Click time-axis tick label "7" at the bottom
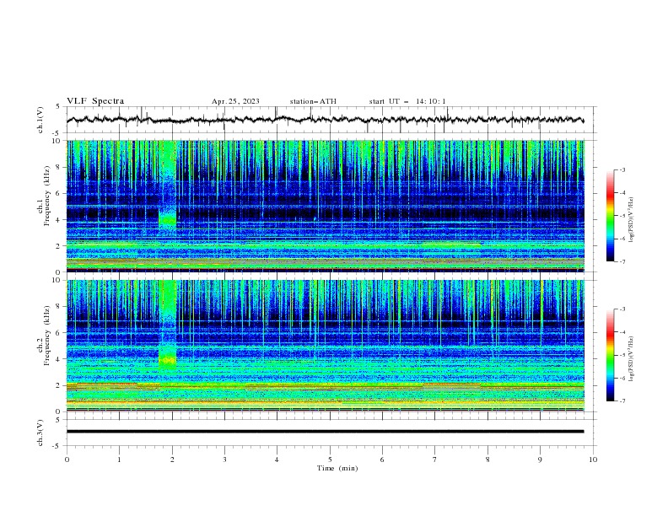 click(x=435, y=460)
